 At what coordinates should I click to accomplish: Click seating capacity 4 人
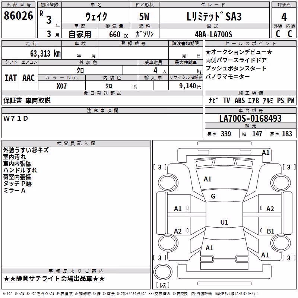click(x=160, y=71)
